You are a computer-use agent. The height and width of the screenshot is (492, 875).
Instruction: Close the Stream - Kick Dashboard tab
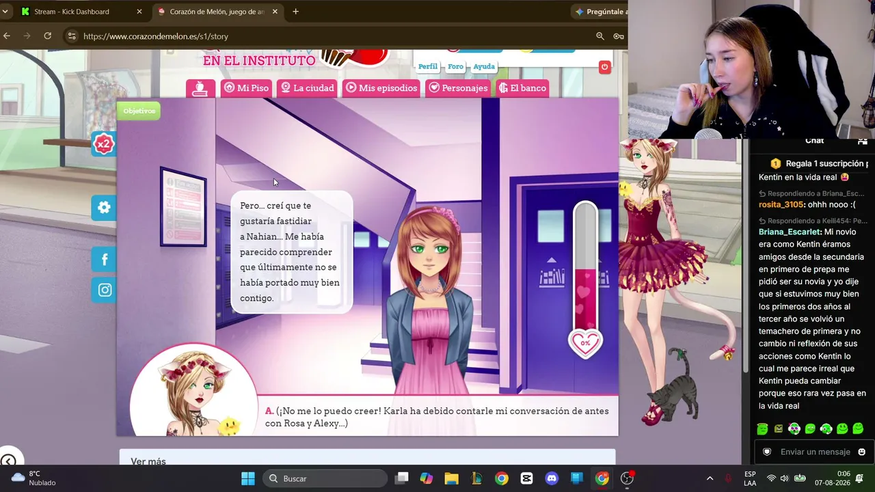(x=139, y=12)
